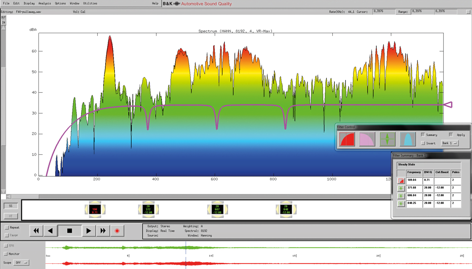
Task: Click the right arrow beside the 840 handle
Action: click(x=294, y=209)
